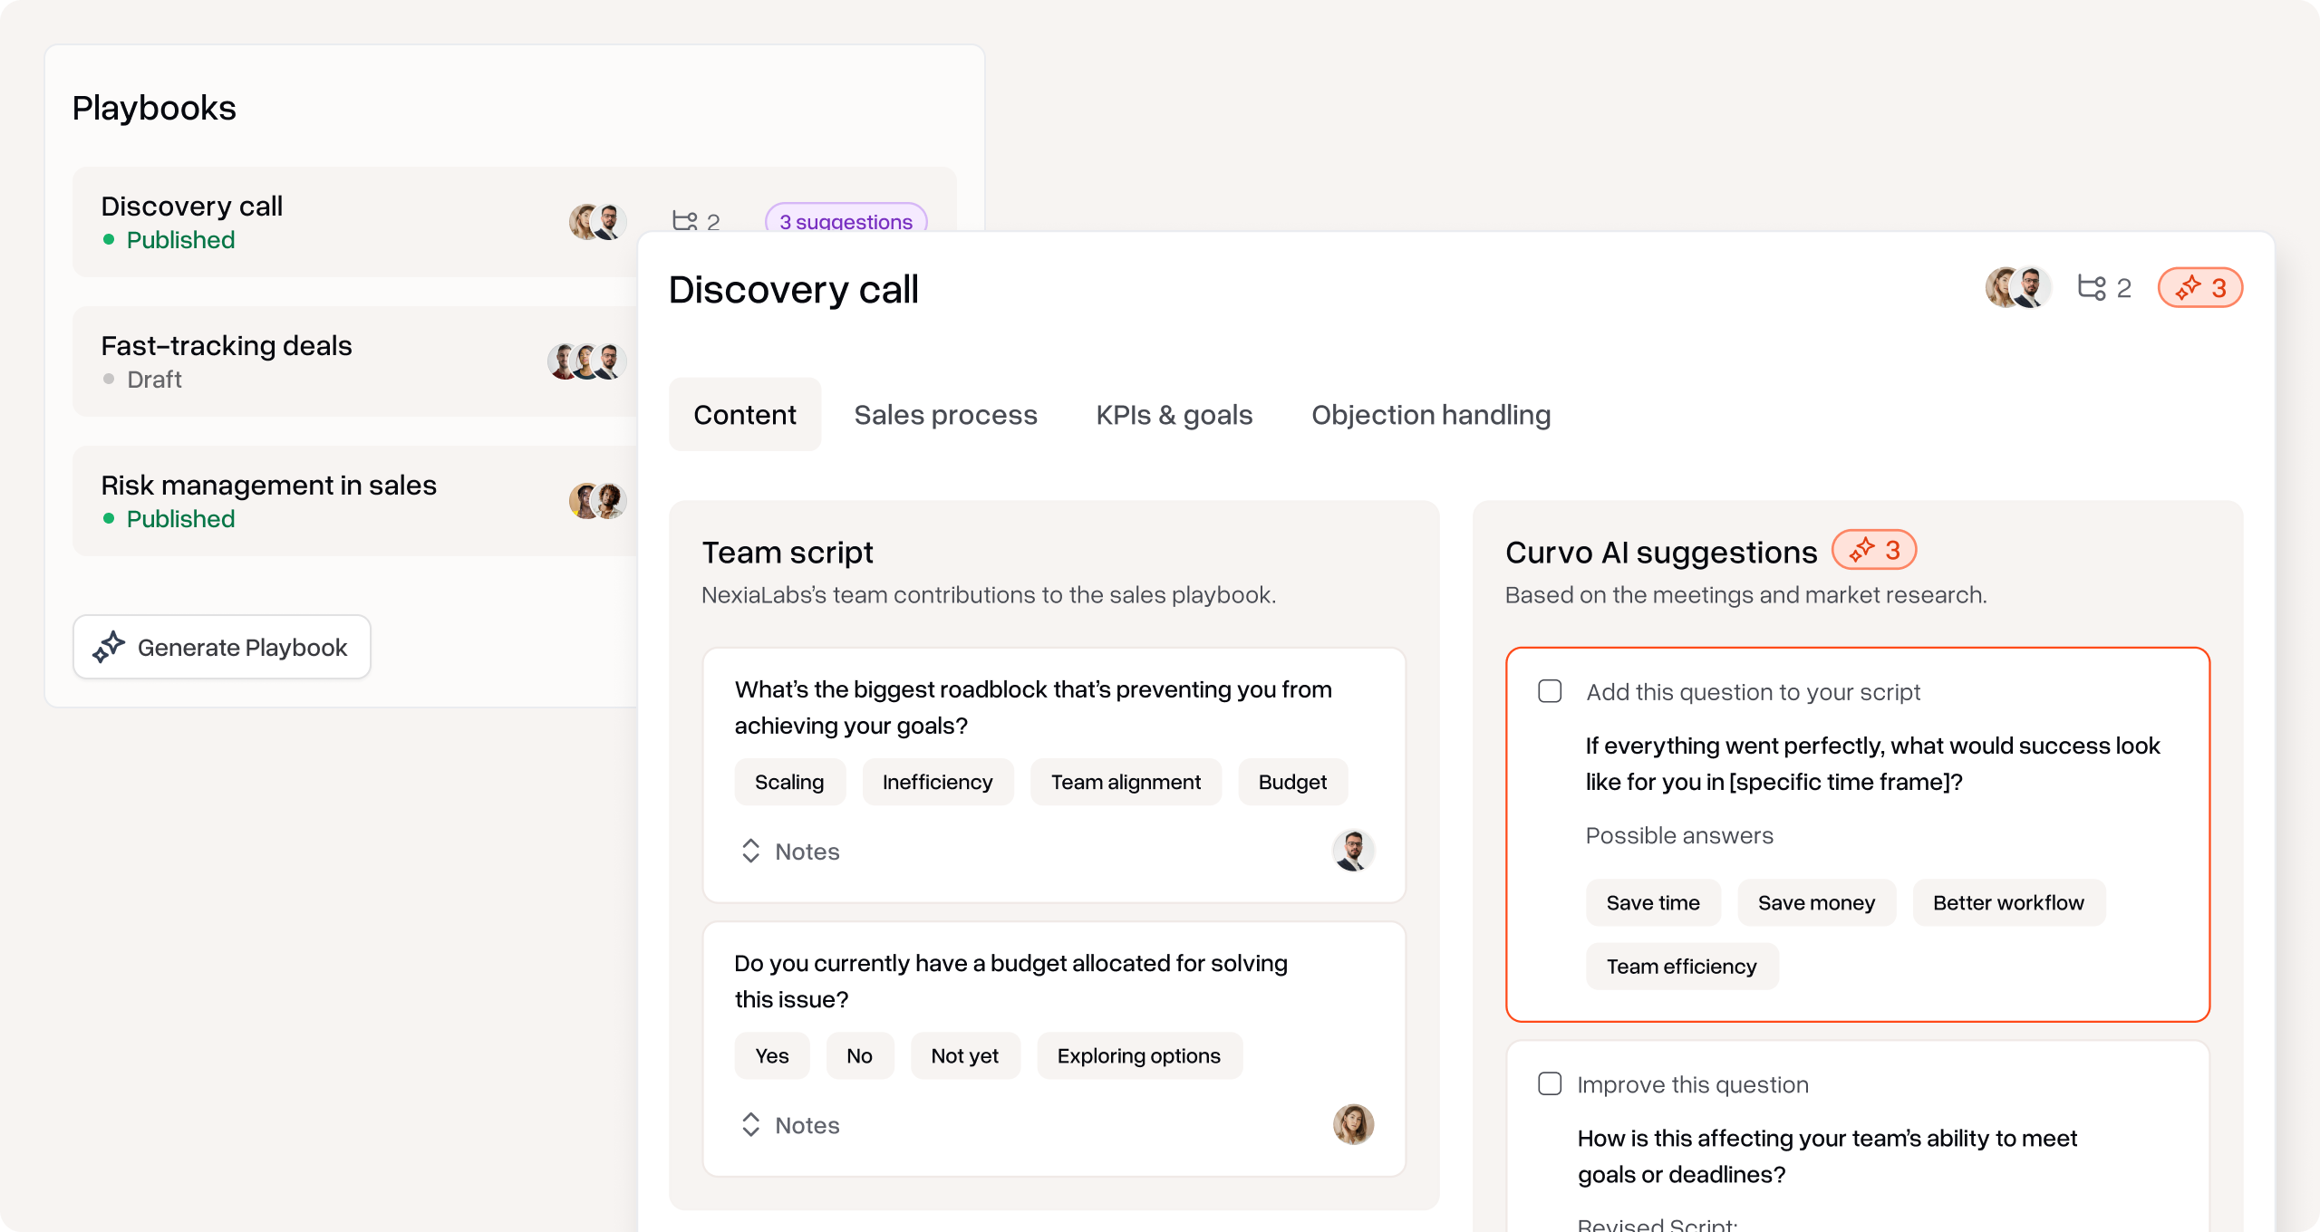
Task: Click the Curvo AI suggestions count badge
Action: tap(1873, 550)
